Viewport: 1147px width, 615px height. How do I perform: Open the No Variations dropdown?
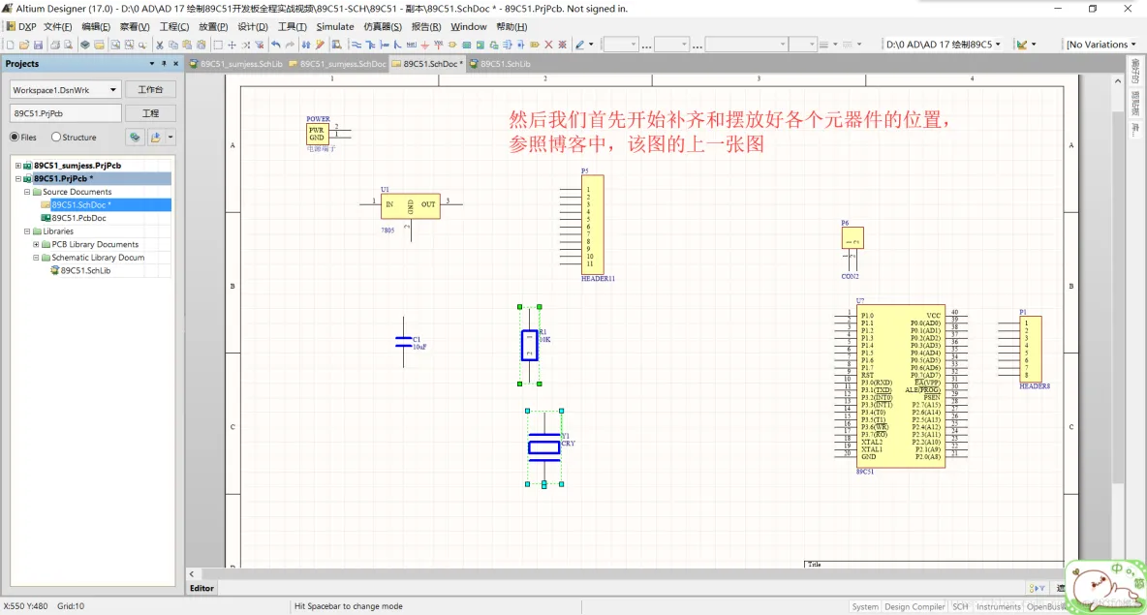coord(1133,45)
